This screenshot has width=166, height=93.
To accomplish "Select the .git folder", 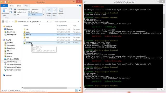I will point(27,29).
